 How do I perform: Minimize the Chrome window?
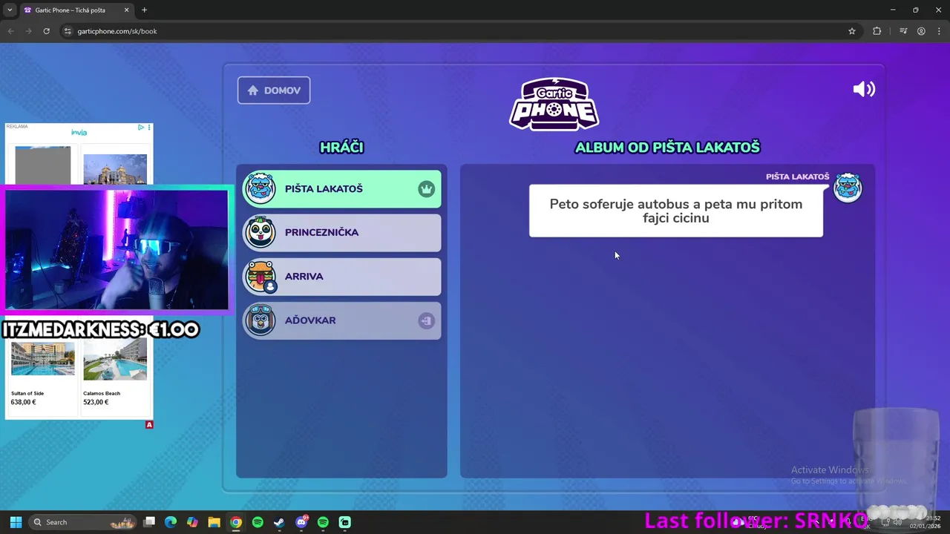893,10
